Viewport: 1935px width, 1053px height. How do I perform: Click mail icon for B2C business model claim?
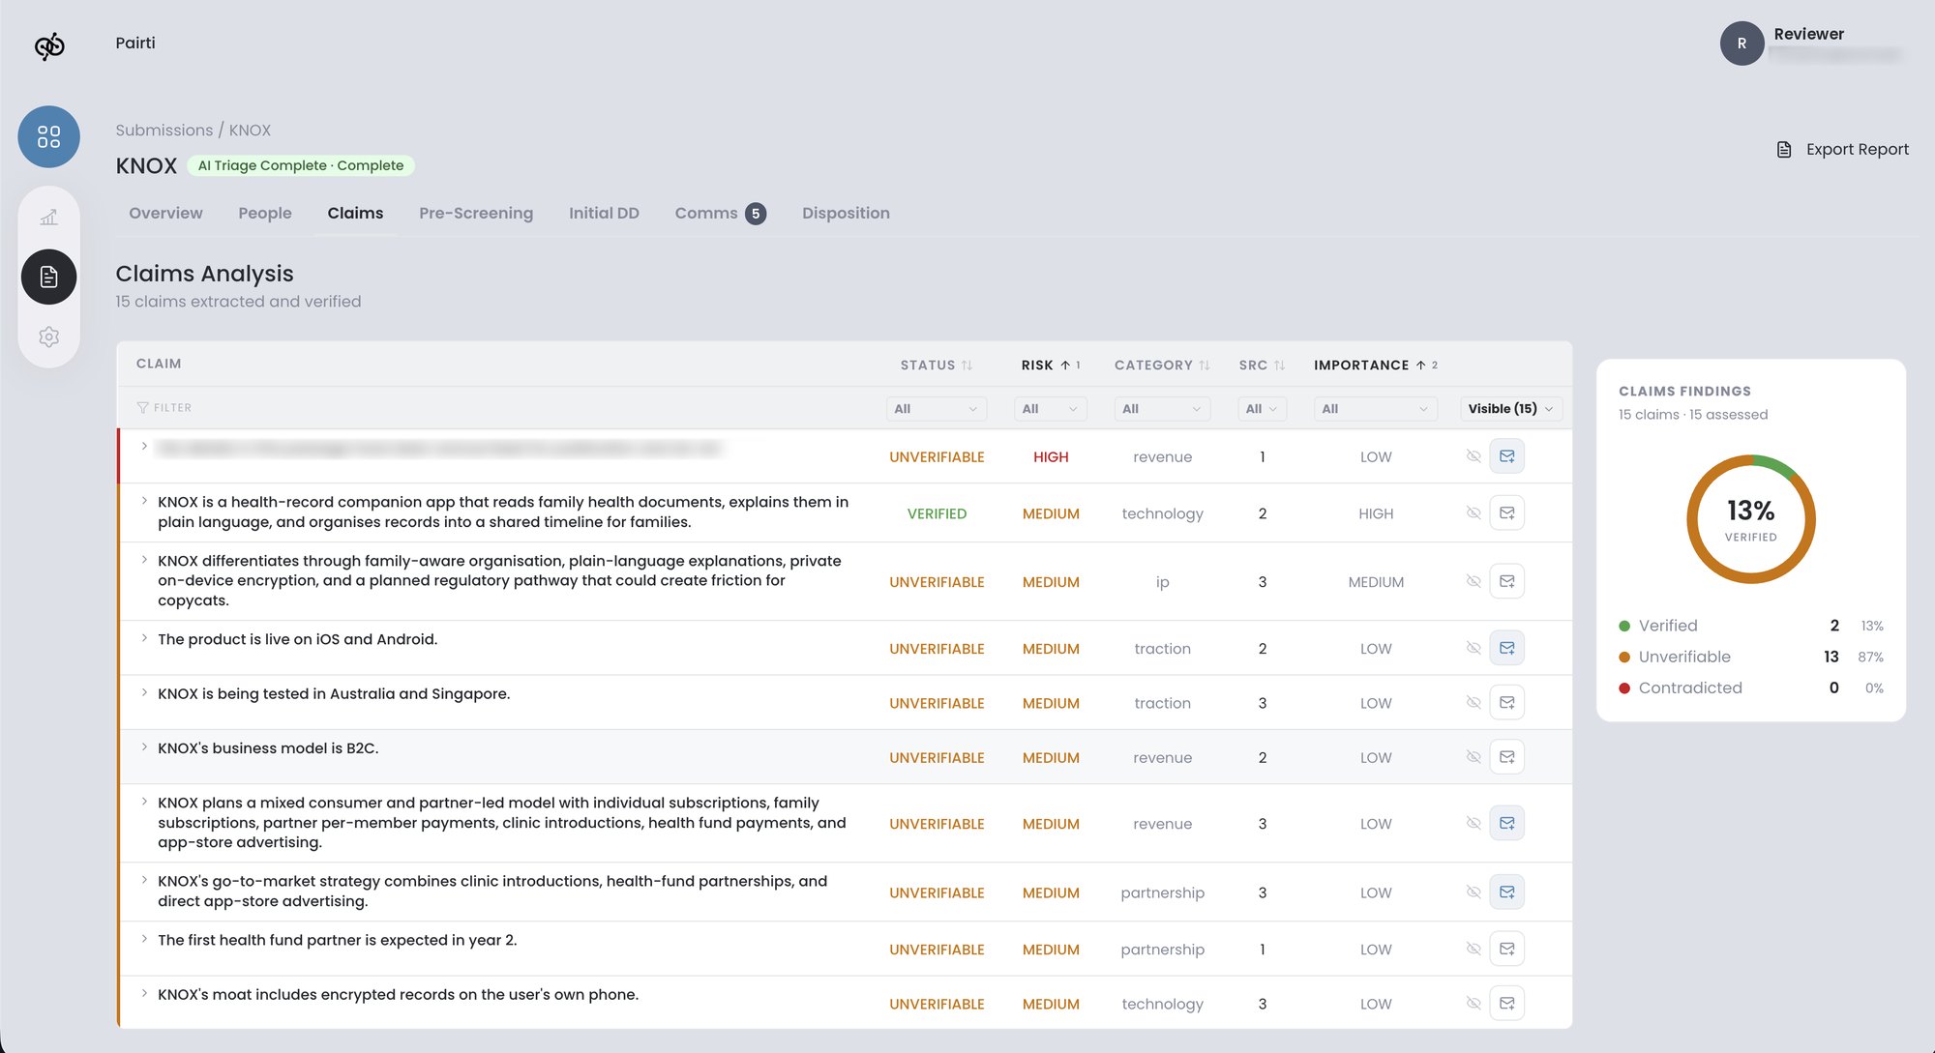coord(1507,757)
